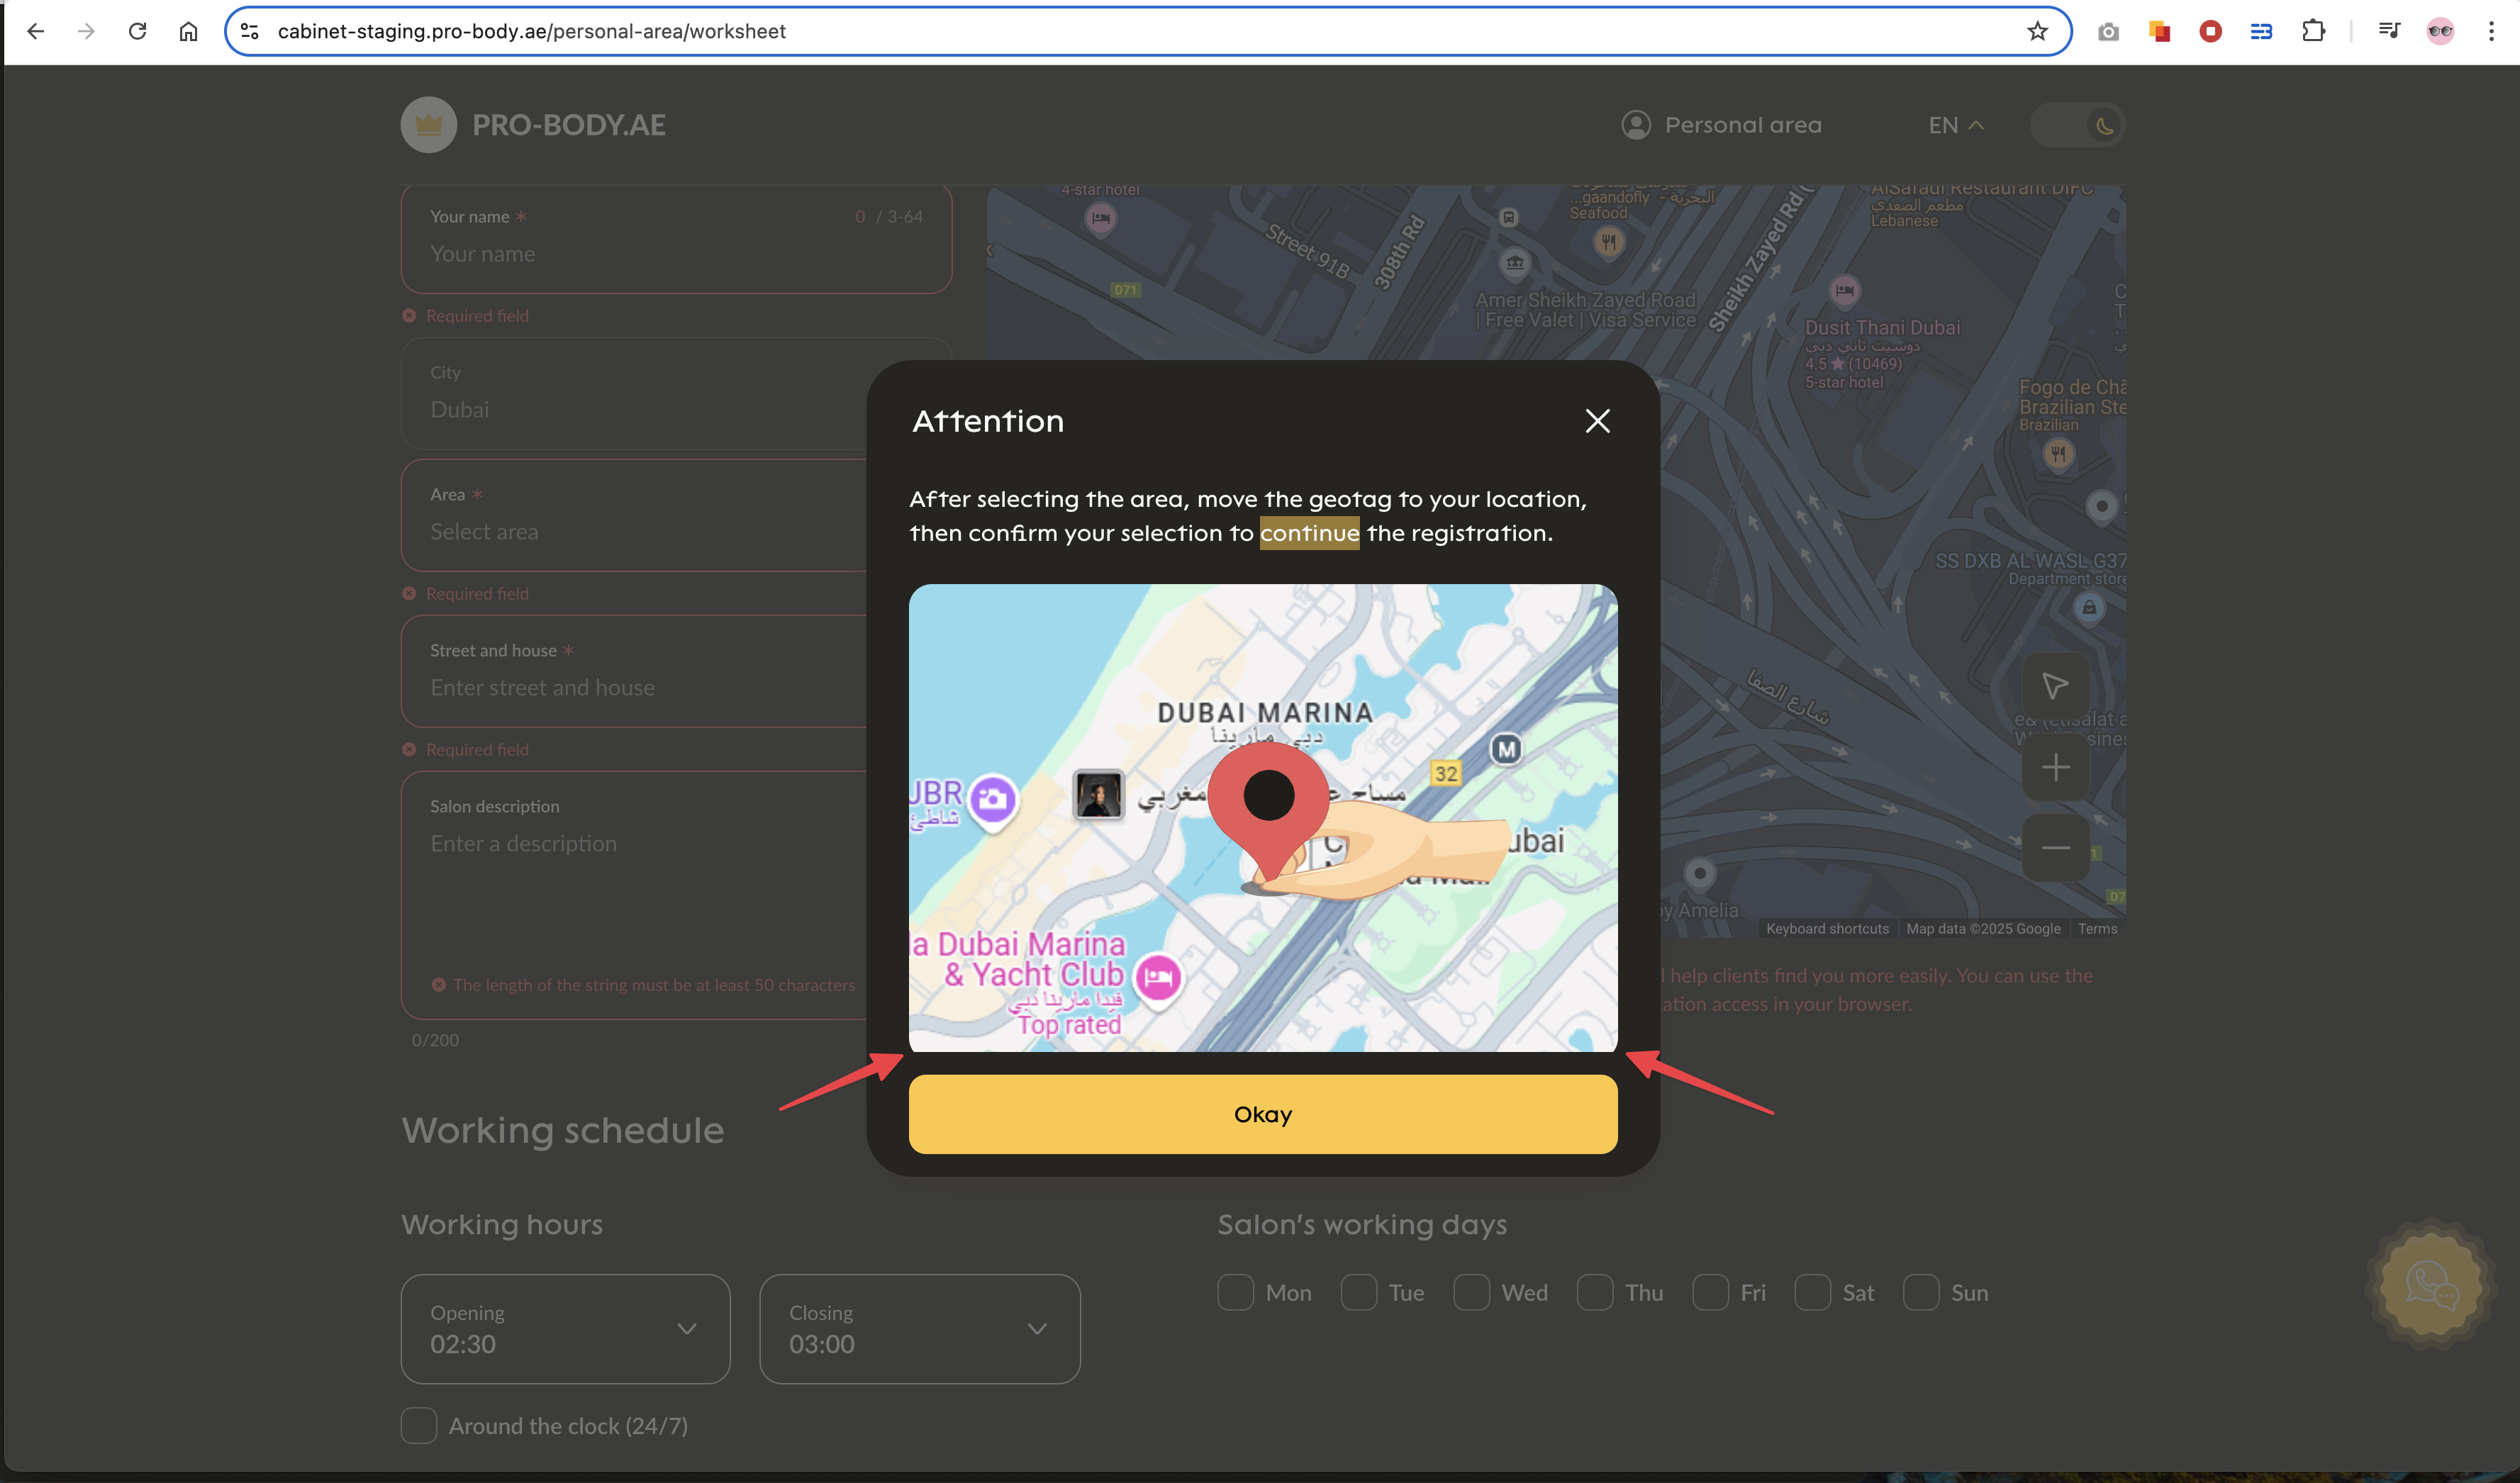Enable Around the clock (24/7)
Image resolution: width=2520 pixels, height=1483 pixels.
coord(419,1425)
